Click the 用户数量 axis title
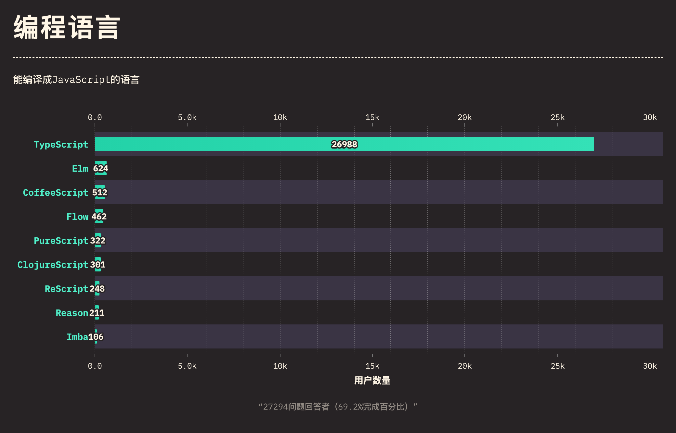 [x=372, y=380]
